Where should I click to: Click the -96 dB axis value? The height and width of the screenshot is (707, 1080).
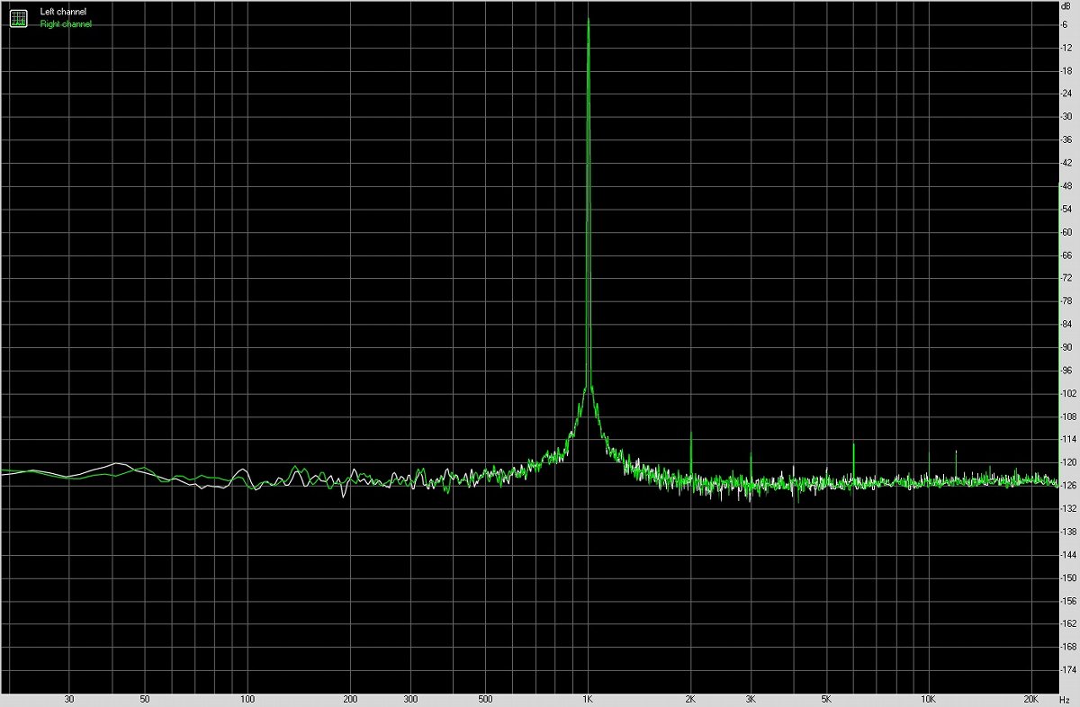1066,371
